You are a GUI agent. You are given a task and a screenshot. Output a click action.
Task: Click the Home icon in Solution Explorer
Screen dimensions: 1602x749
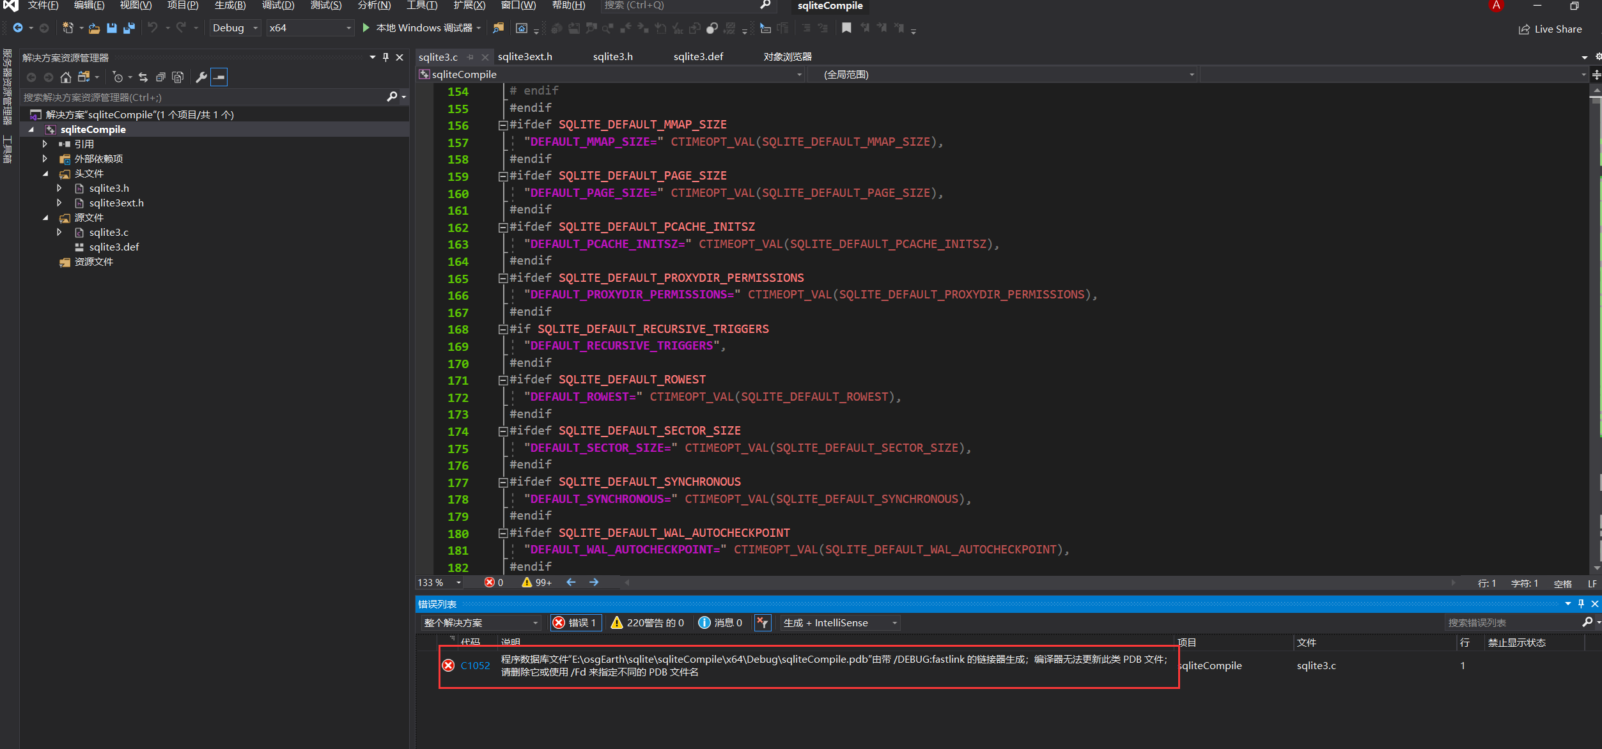tap(66, 77)
